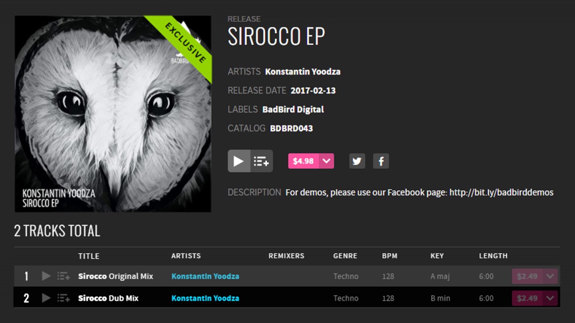The height and width of the screenshot is (323, 575).
Task: Play track 1 Sirocco Original Mix
Action: point(46,276)
